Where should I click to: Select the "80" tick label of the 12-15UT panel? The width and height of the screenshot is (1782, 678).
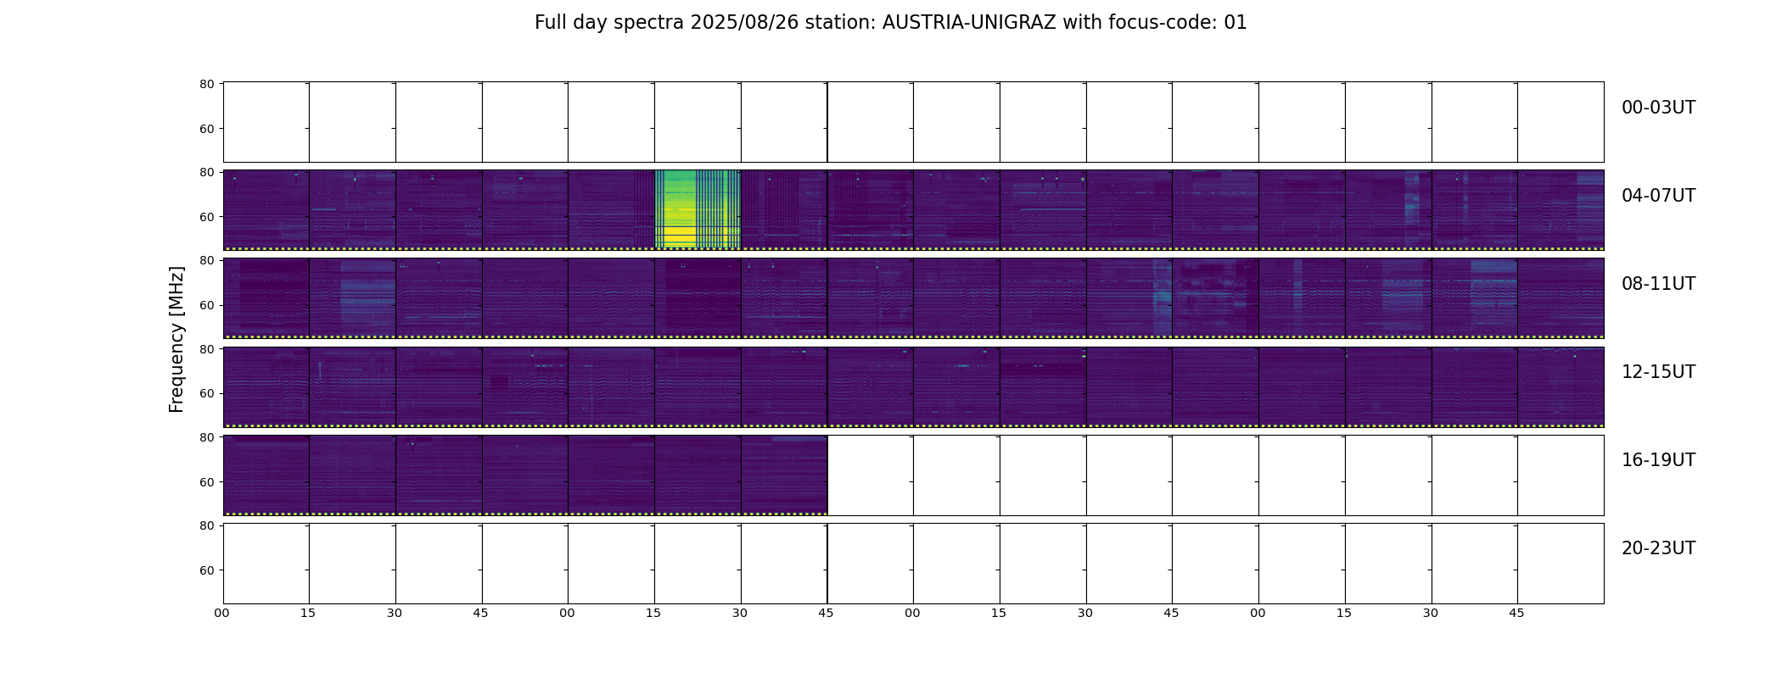click(206, 348)
